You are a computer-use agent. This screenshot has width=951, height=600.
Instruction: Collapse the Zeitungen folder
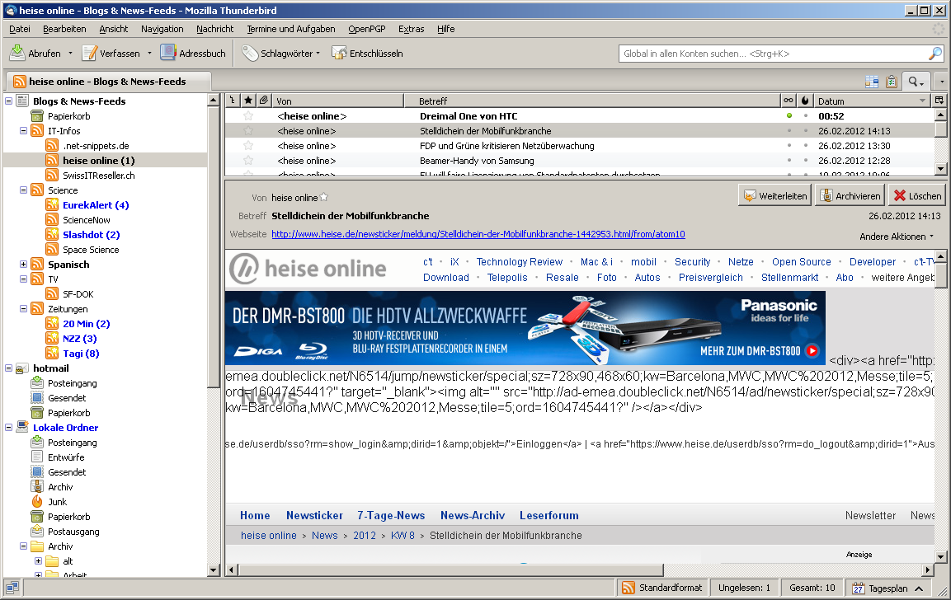point(23,309)
